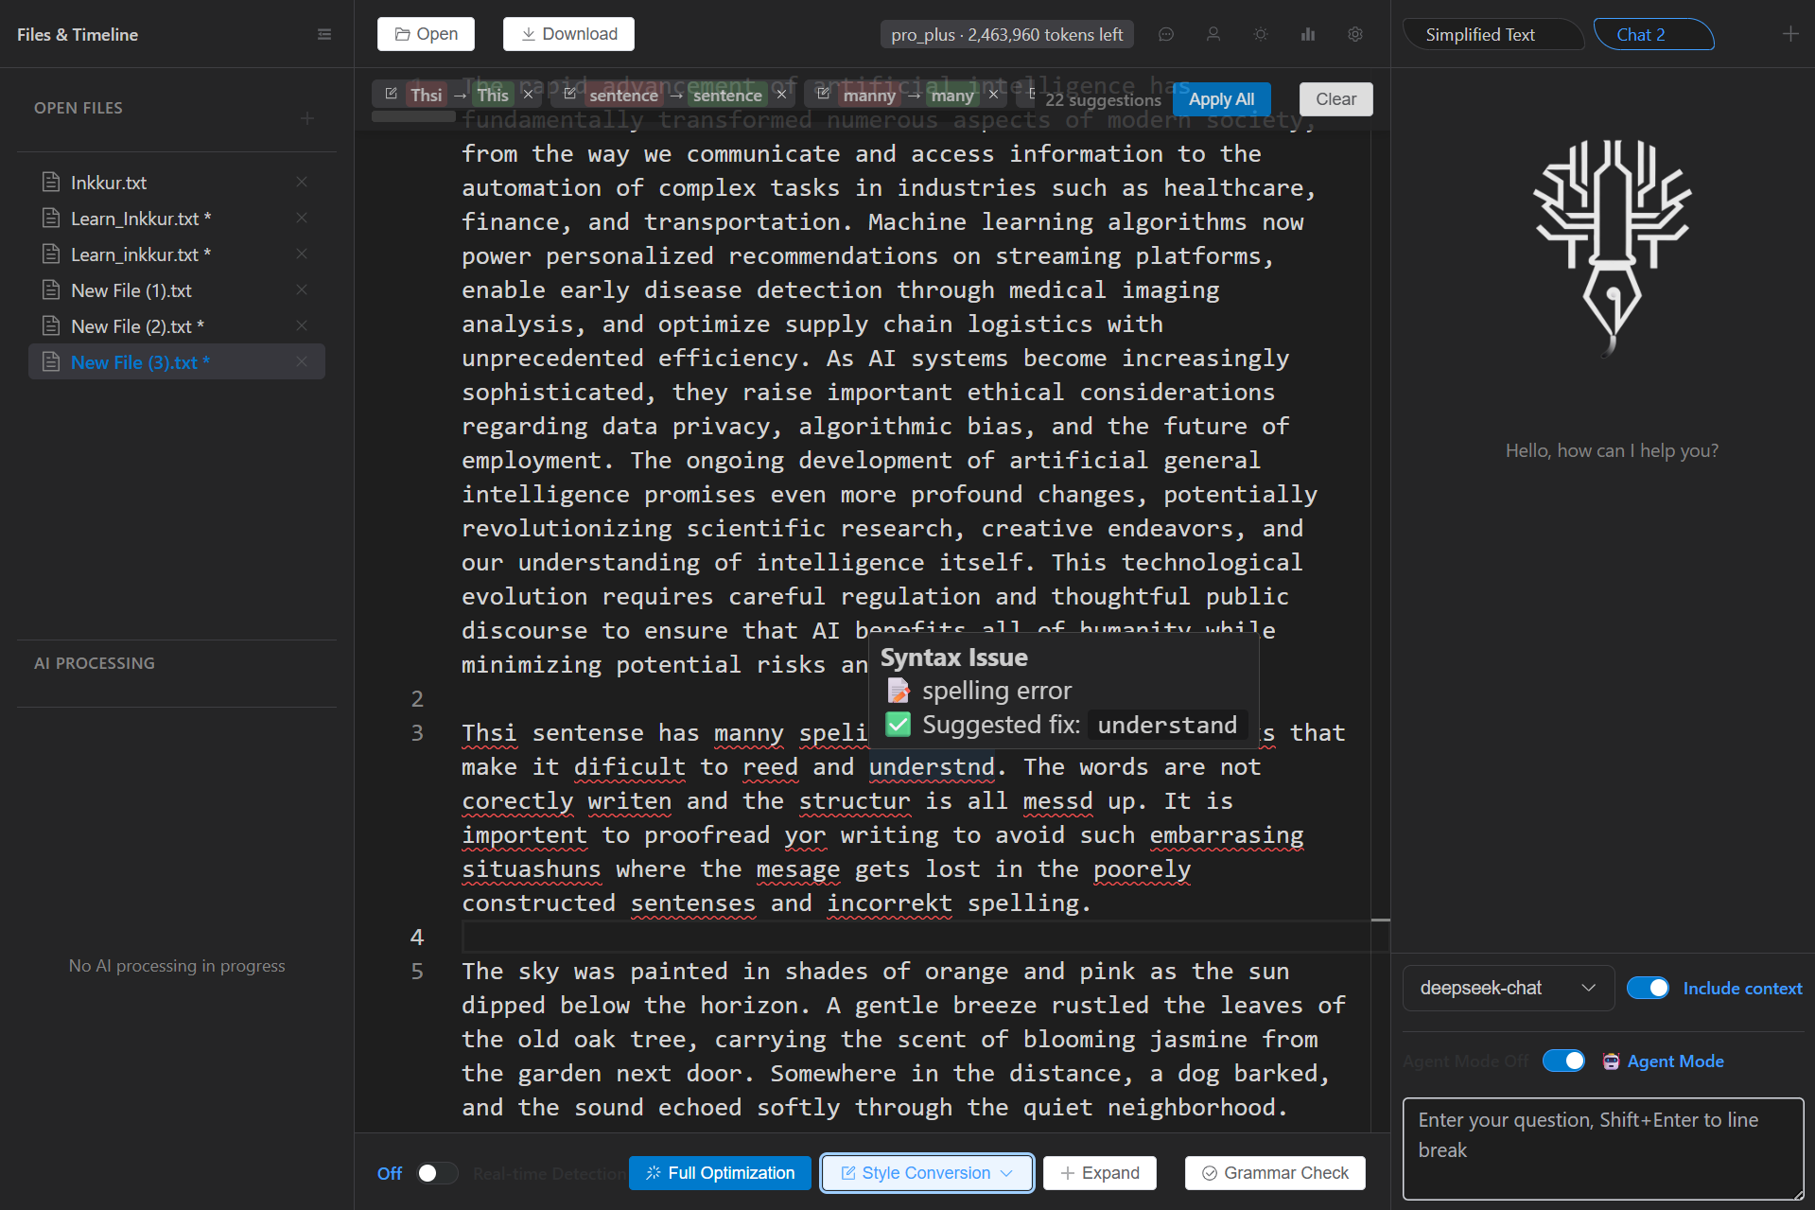Close the Learn_Inkkur.txt file
Viewport: 1815px width, 1210px height.
pos(302,218)
